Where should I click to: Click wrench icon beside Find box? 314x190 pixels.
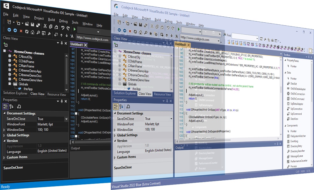[x=265, y=39]
